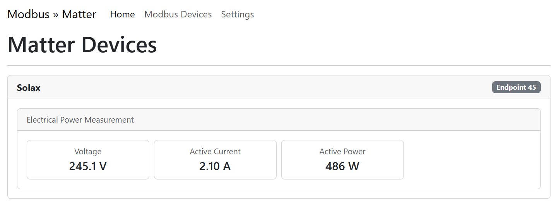This screenshot has width=559, height=205.
Task: Click the unit letter V in the voltage reading
Action: [103, 166]
